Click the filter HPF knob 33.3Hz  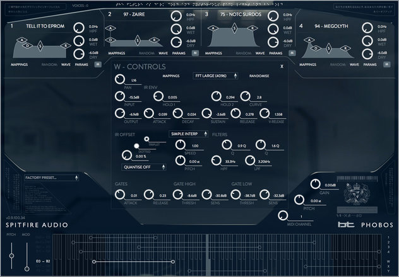coord(216,161)
